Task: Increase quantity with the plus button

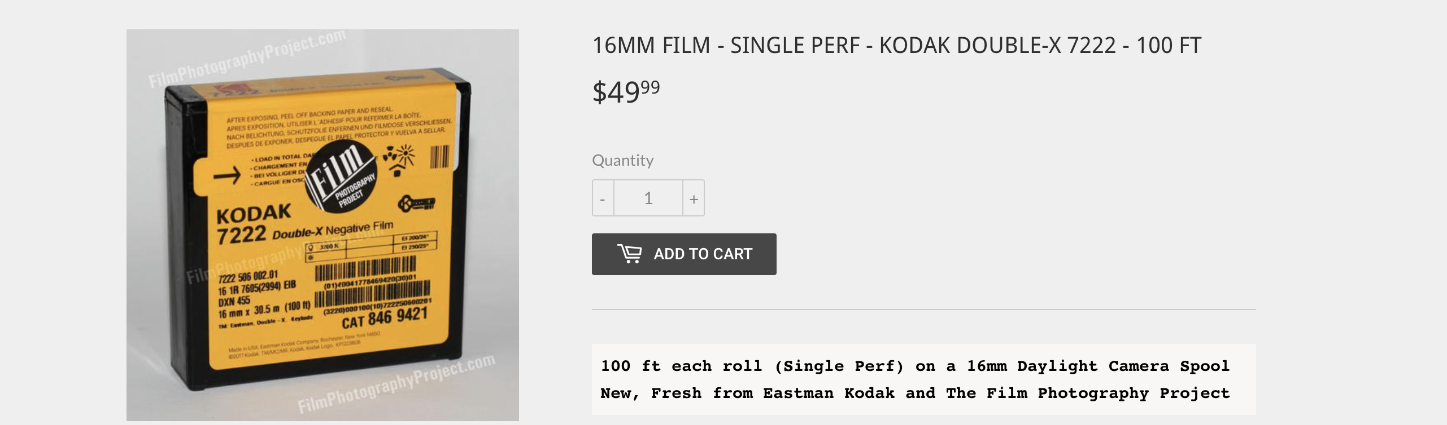Action: [x=694, y=198]
